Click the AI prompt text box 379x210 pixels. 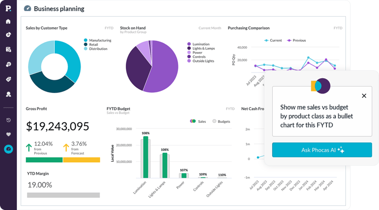pyautogui.click(x=322, y=111)
